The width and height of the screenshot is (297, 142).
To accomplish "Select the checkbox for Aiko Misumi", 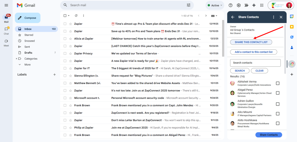I will click(278, 114).
